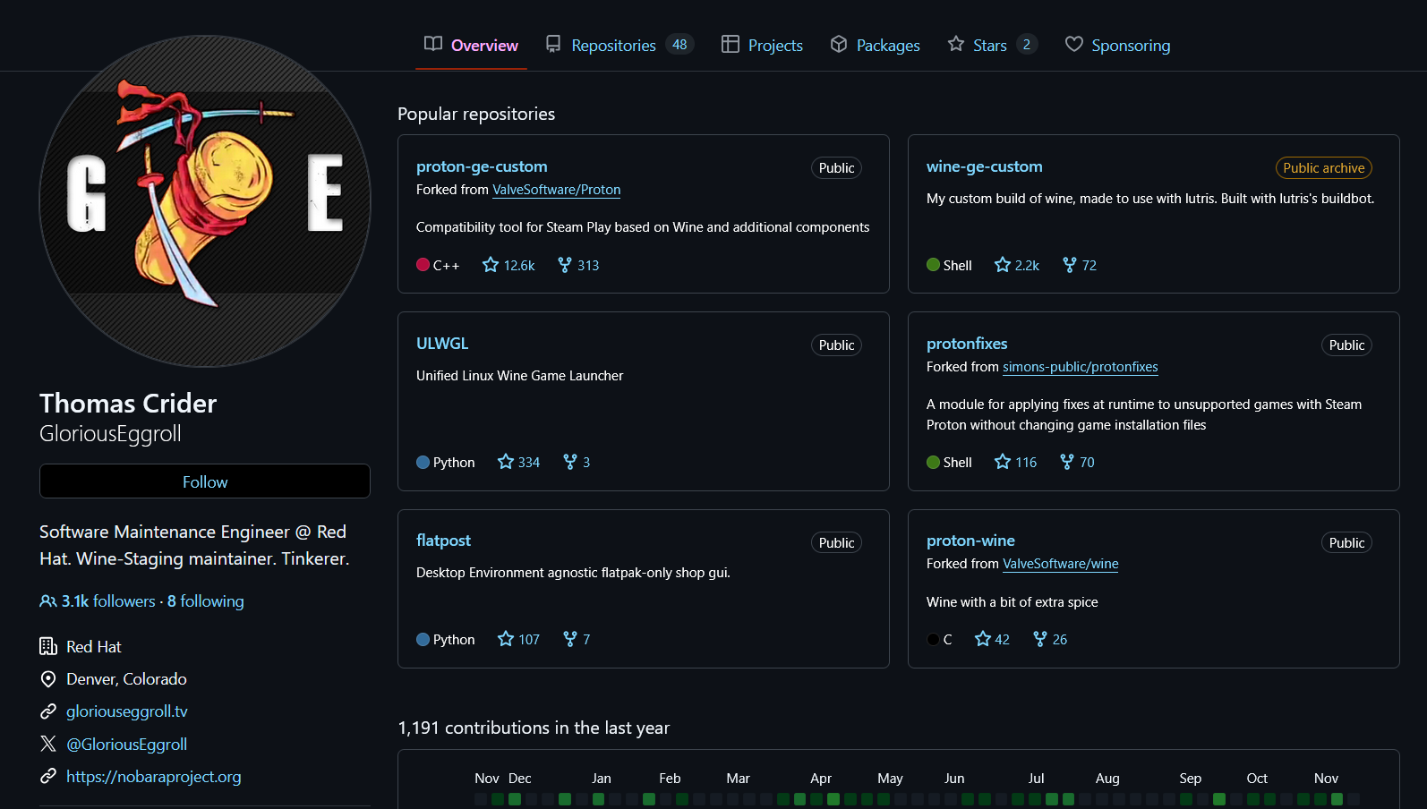
Task: View the 3.1k followers list
Action: [x=108, y=601]
